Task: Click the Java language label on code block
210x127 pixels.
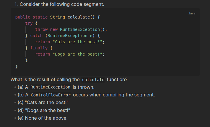Action: [x=192, y=13]
